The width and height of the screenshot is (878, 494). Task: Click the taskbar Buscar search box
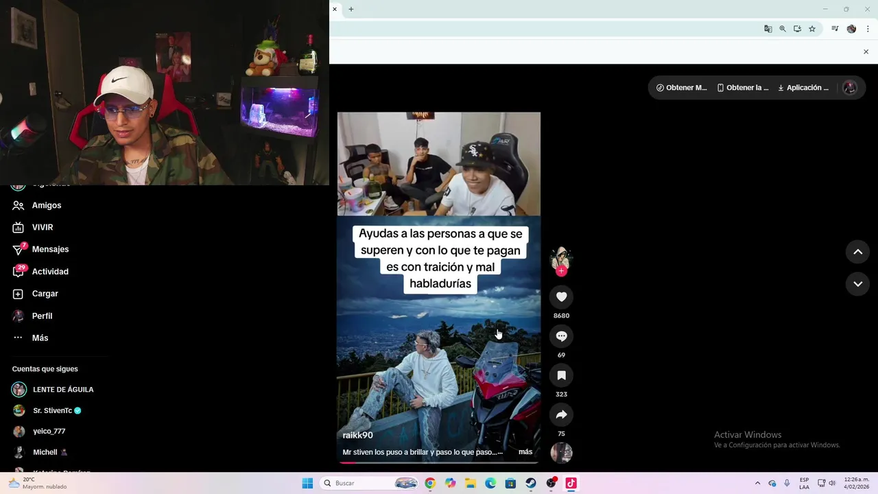click(369, 483)
